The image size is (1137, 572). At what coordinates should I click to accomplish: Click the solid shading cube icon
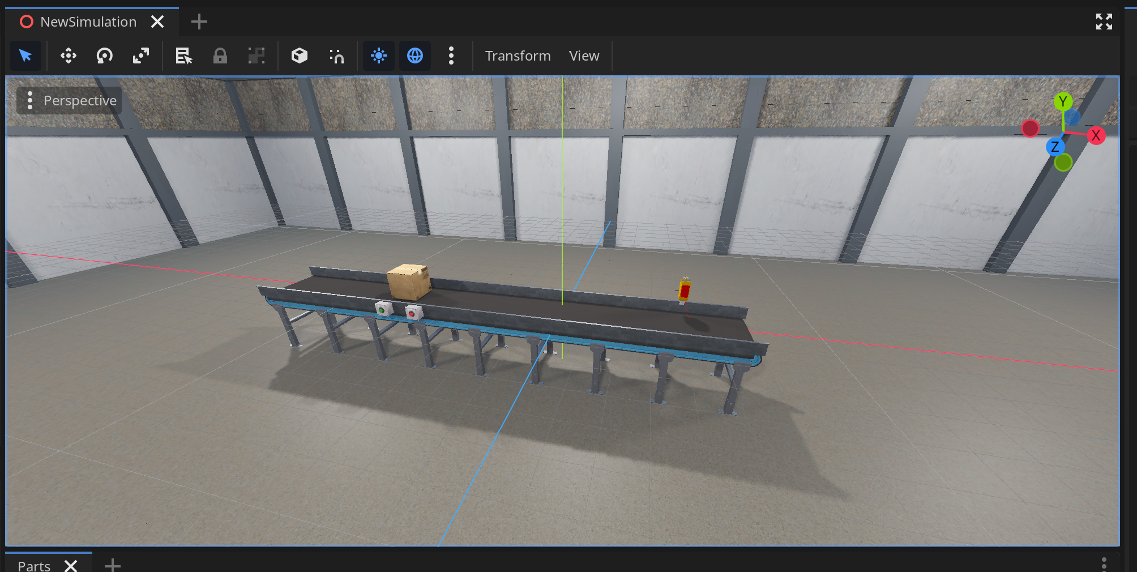tap(300, 56)
